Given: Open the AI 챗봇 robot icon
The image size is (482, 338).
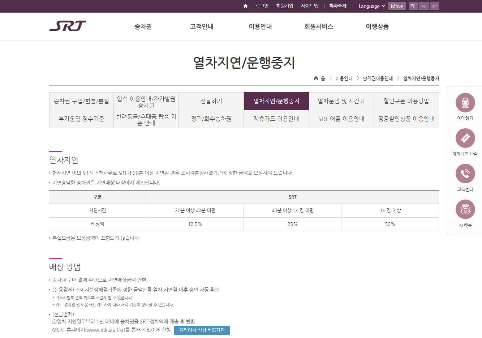Looking at the screenshot, I should click(465, 209).
